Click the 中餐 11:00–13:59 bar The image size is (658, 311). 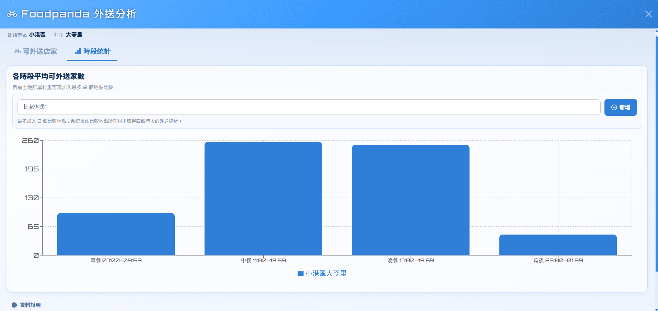coord(263,199)
